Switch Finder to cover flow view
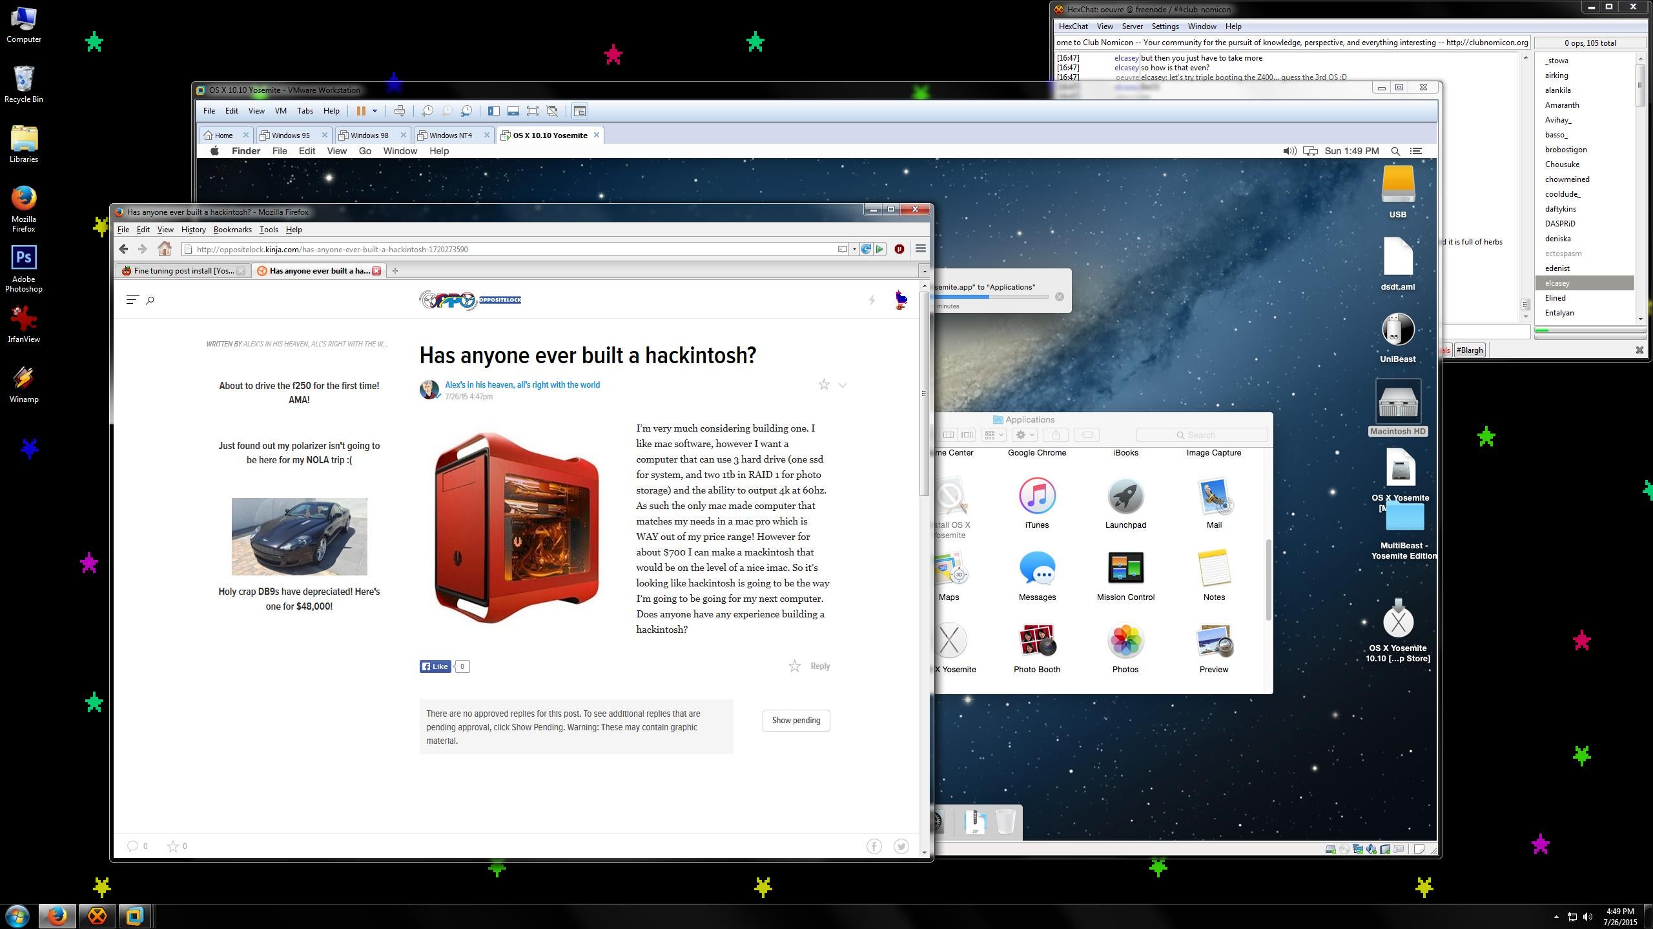 pos(967,435)
